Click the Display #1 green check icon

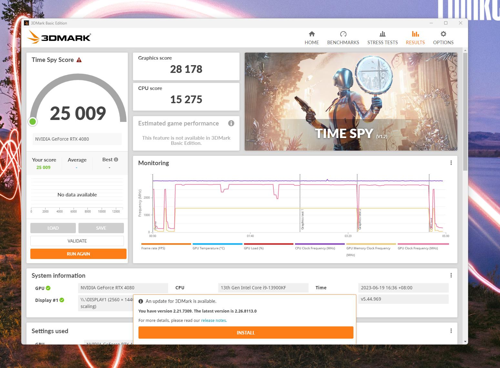[62, 300]
